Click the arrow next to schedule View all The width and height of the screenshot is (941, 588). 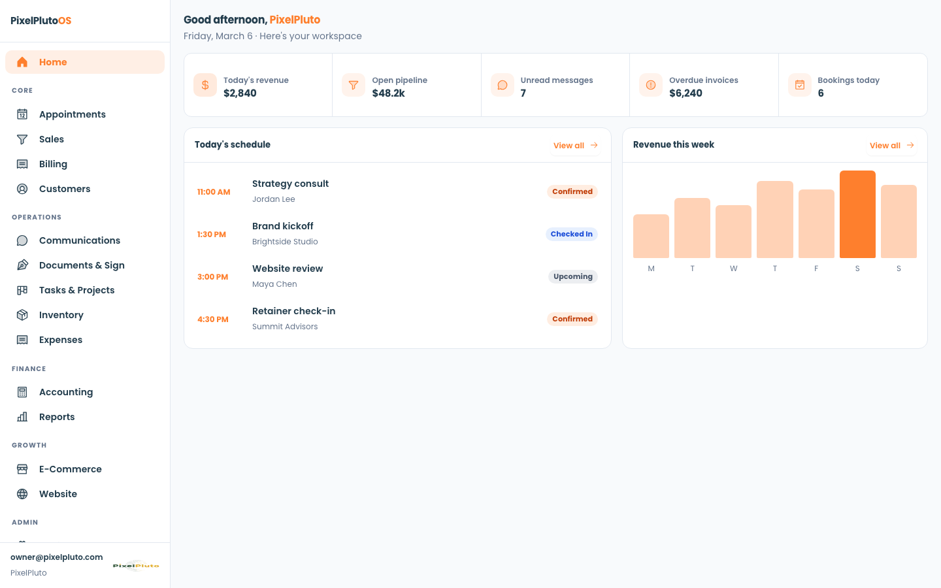pyautogui.click(x=594, y=145)
